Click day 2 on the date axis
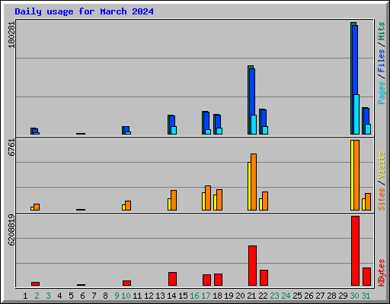Screen dimensions: 390x304 (x=37, y=296)
